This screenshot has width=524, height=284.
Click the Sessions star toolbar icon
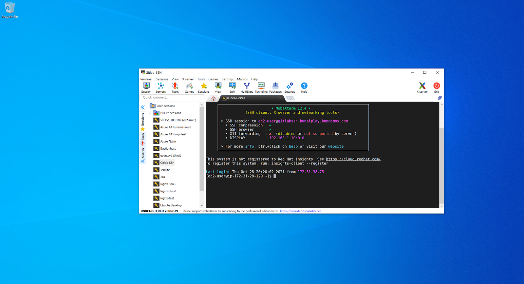click(204, 87)
